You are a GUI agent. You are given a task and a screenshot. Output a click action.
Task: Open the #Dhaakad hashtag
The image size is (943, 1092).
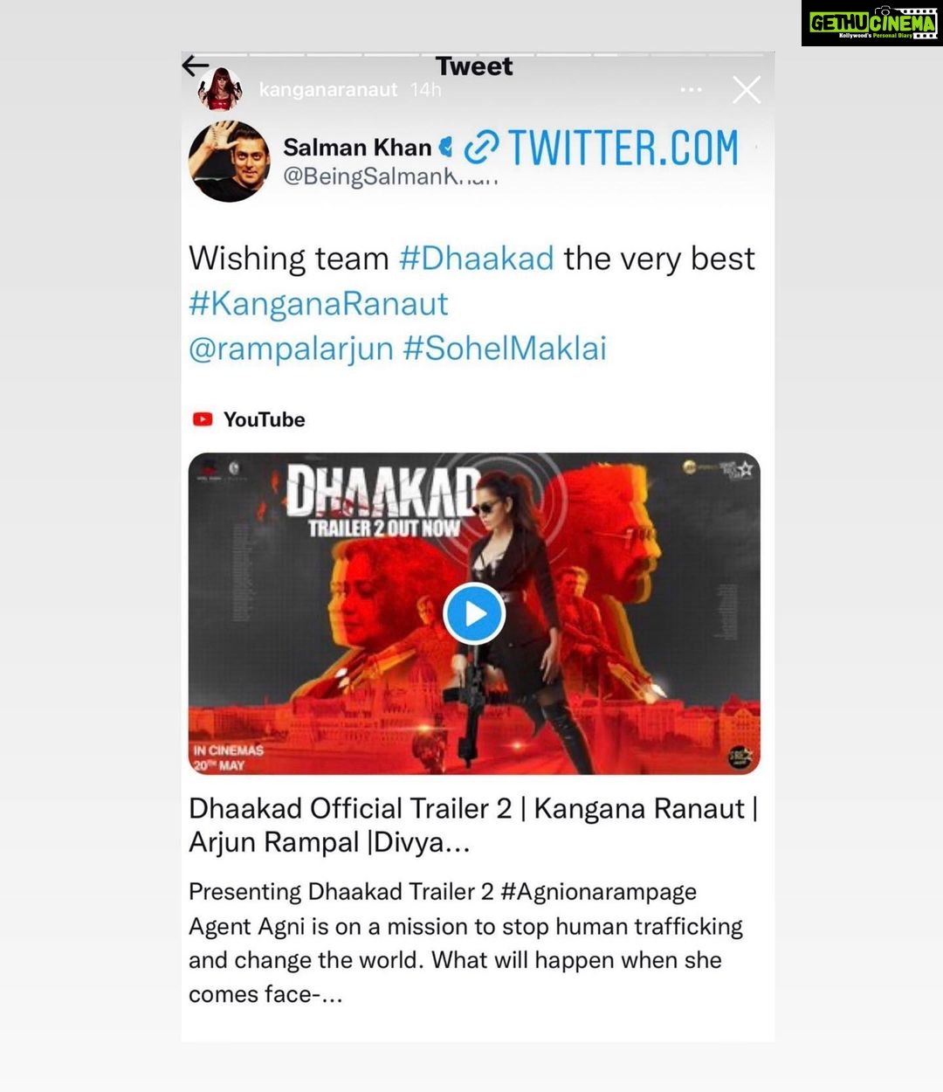click(477, 259)
